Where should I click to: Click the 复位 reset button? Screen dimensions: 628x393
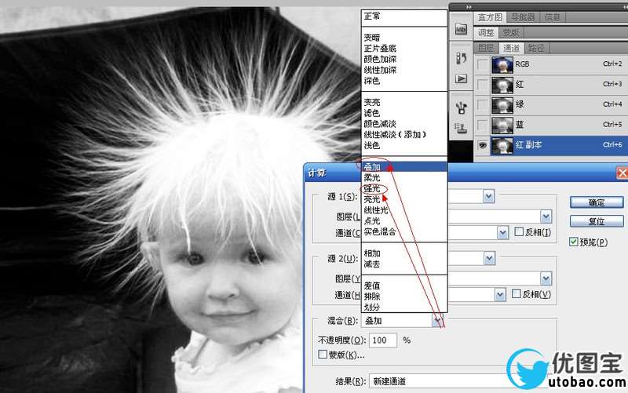tap(597, 221)
